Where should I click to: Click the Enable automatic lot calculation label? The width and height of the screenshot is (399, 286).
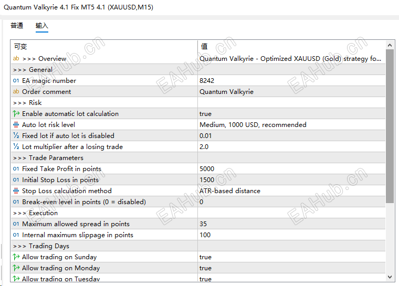pyautogui.click(x=70, y=113)
